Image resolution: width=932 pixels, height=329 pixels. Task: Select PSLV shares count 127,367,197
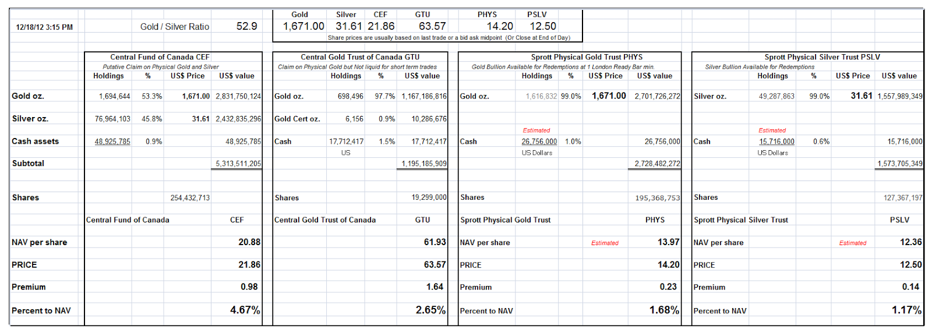(x=903, y=198)
